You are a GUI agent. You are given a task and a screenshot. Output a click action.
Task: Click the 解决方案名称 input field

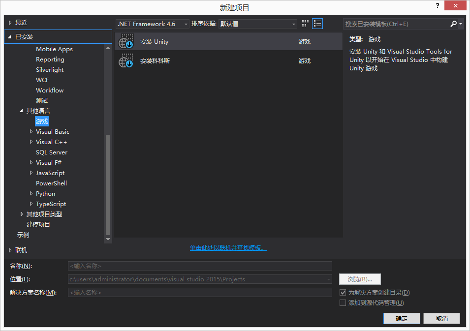point(200,292)
